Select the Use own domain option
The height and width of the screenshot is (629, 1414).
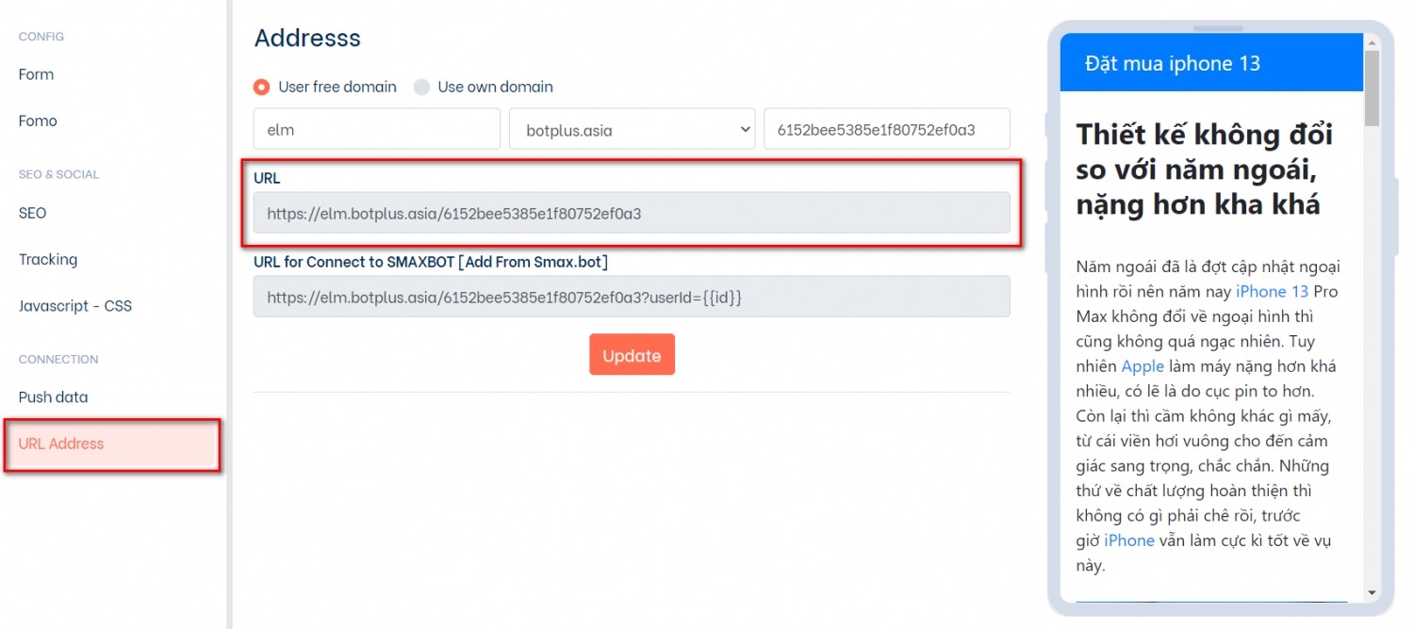pyautogui.click(x=421, y=87)
